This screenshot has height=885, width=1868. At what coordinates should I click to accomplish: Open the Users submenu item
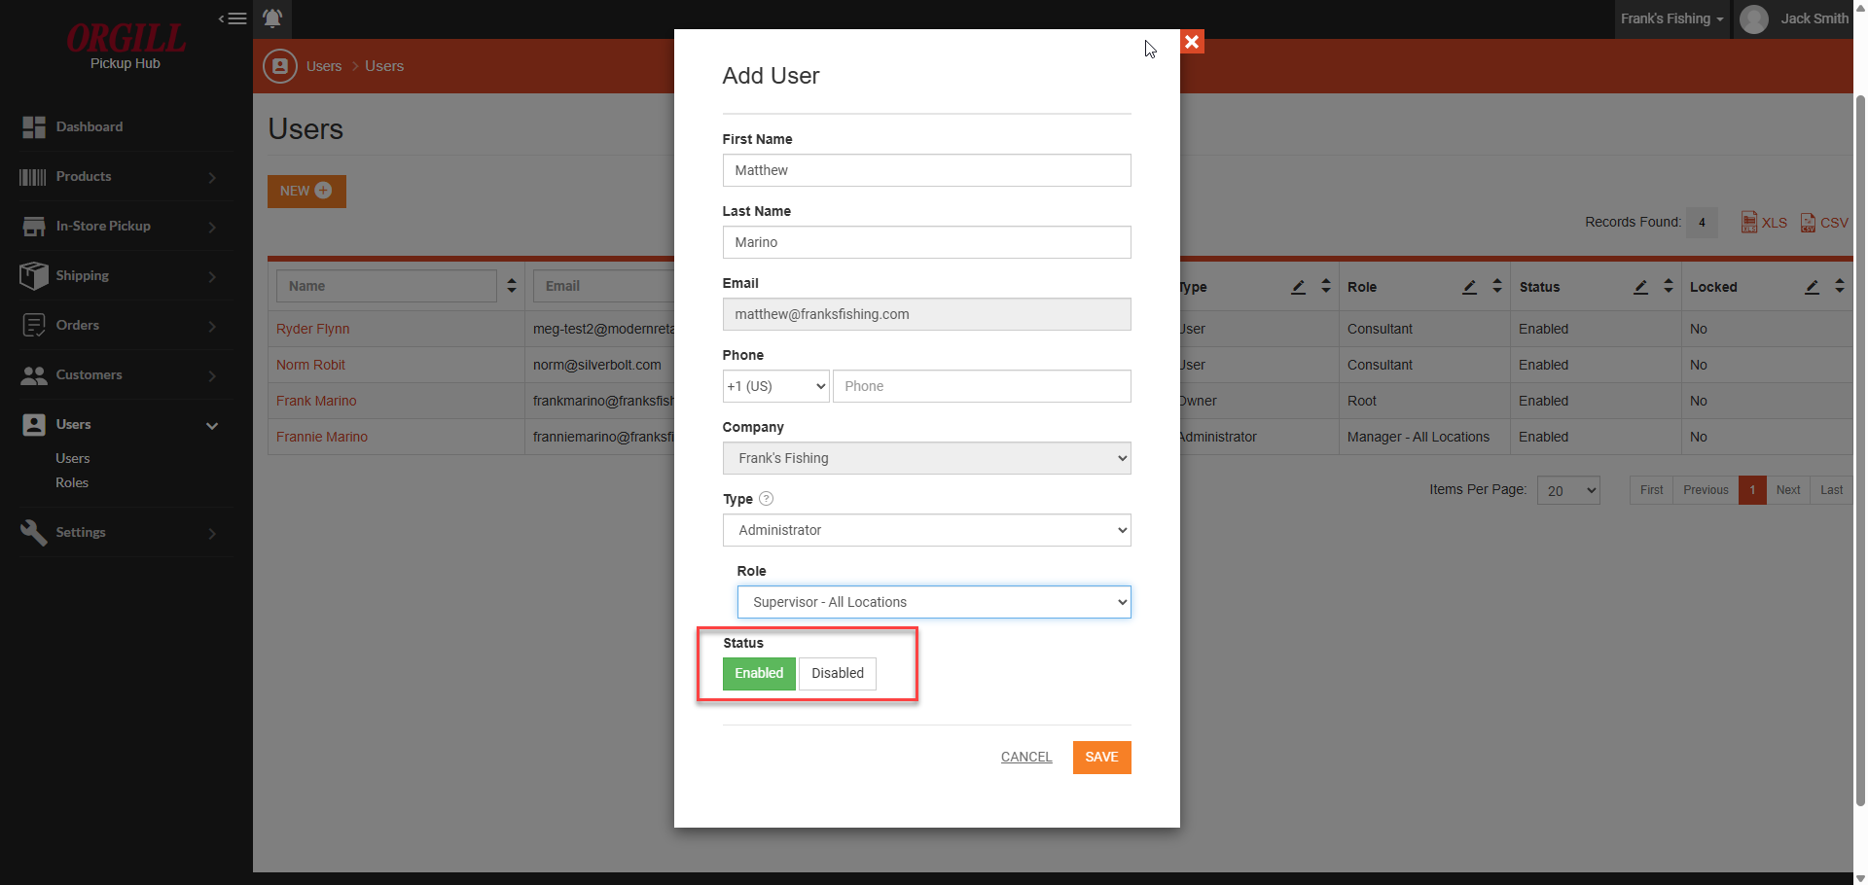73,458
